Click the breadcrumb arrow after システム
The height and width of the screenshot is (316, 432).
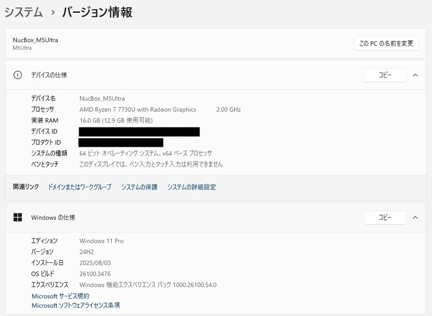coord(53,12)
